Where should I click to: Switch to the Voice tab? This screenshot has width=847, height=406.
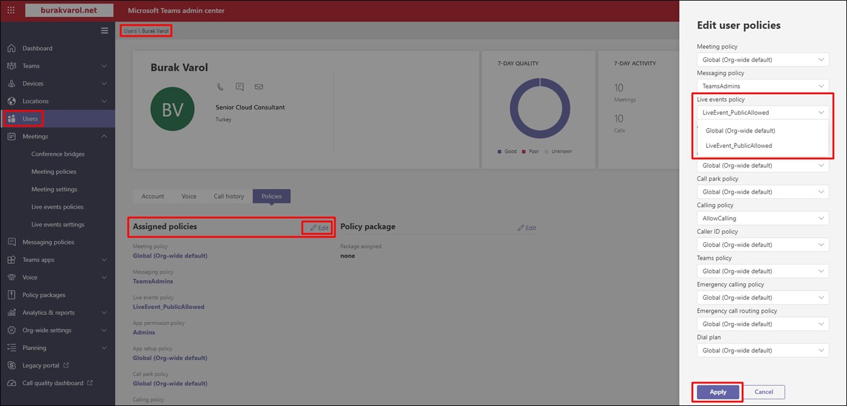coord(189,196)
